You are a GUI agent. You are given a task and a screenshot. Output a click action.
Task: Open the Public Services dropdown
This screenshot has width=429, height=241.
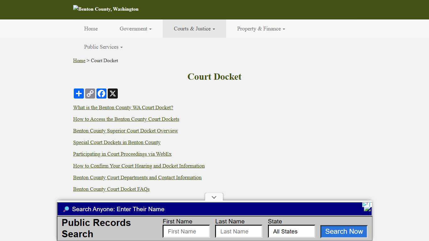pyautogui.click(x=103, y=47)
